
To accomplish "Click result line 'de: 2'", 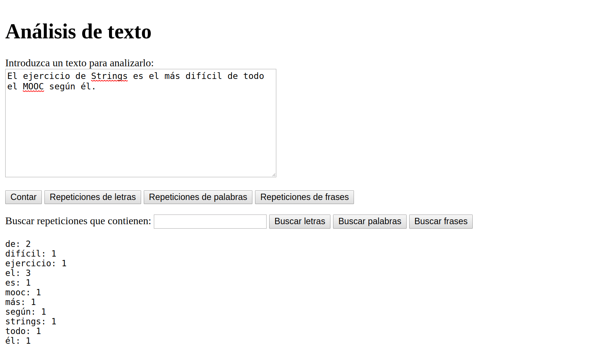I will pos(18,244).
